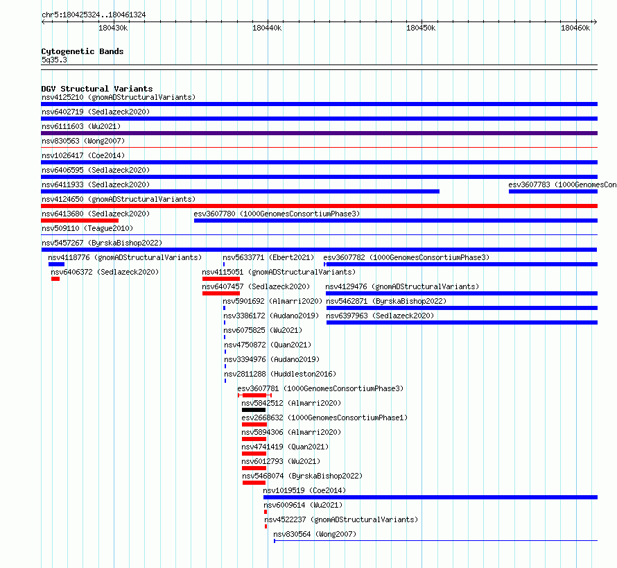Click nsv6075825 (Wu2021) label
This screenshot has height=568, width=617.
[263, 330]
